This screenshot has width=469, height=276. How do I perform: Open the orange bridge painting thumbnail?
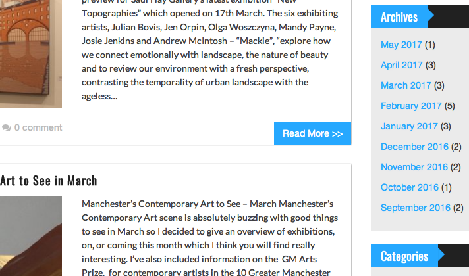(31, 54)
